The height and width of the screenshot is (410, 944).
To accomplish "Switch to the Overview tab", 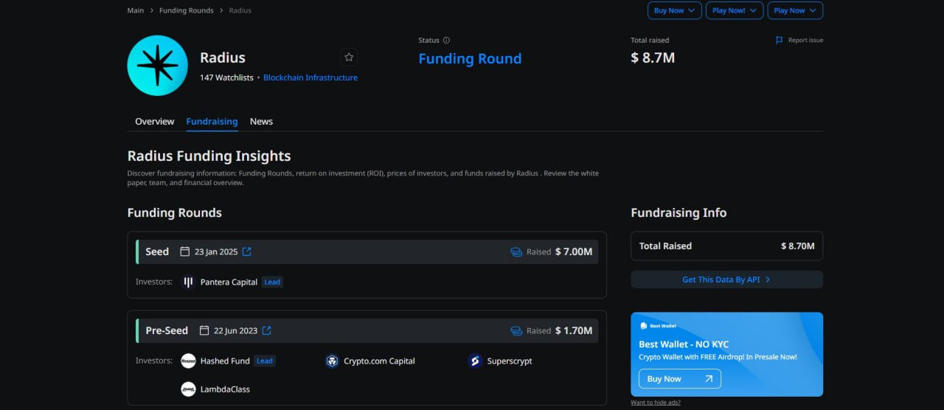I will (155, 121).
